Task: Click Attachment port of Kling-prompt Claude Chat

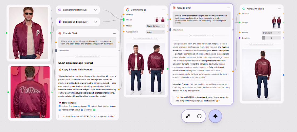Action: click(x=170, y=30)
